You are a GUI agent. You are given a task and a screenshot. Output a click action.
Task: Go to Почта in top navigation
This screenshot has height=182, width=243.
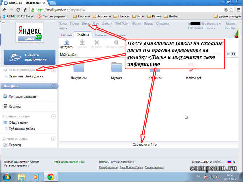coord(74,24)
